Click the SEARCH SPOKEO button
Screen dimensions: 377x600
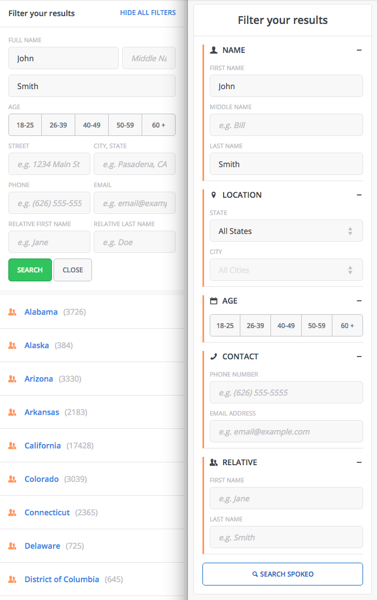(x=283, y=574)
